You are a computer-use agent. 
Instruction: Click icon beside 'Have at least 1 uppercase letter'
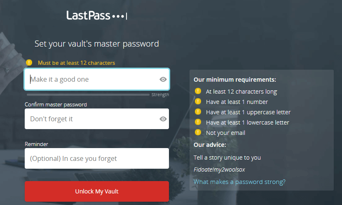point(198,112)
